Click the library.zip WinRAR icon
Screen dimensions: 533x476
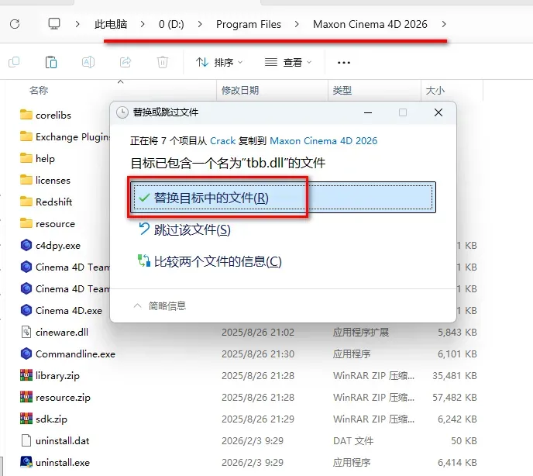pos(26,375)
